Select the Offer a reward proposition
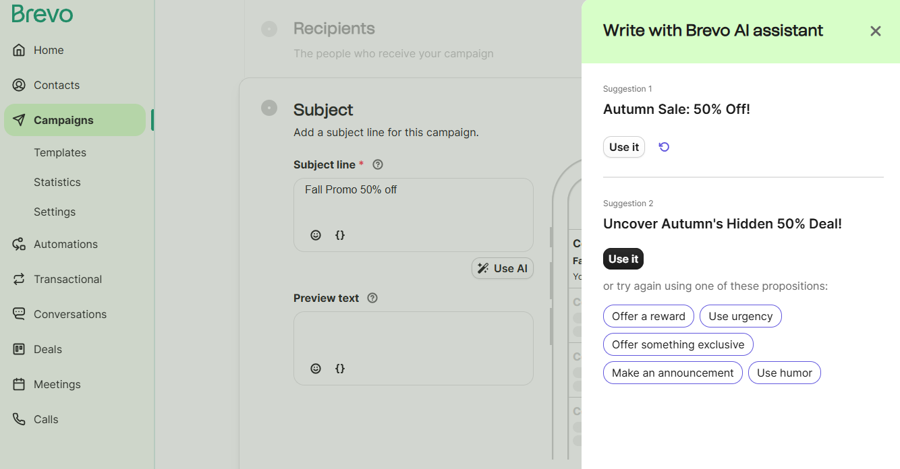 pos(648,316)
